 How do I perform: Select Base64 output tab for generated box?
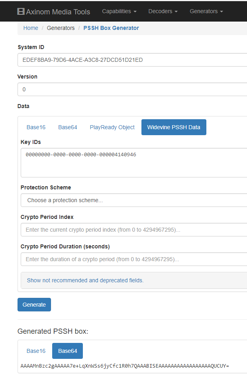click(x=67, y=351)
